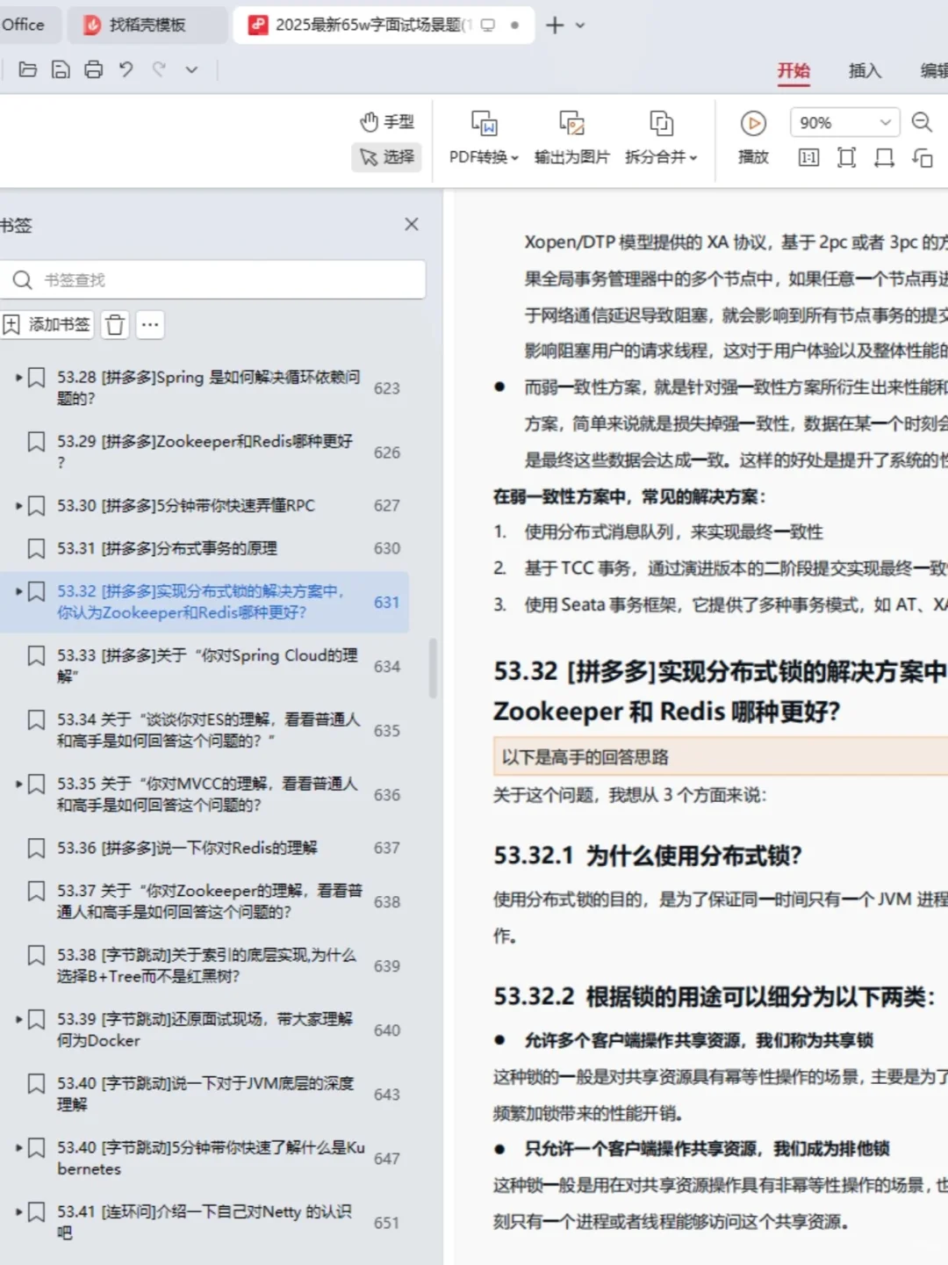Click page number 643 in bookmarks
Viewport: 948px width, 1265px height.
pos(386,1095)
